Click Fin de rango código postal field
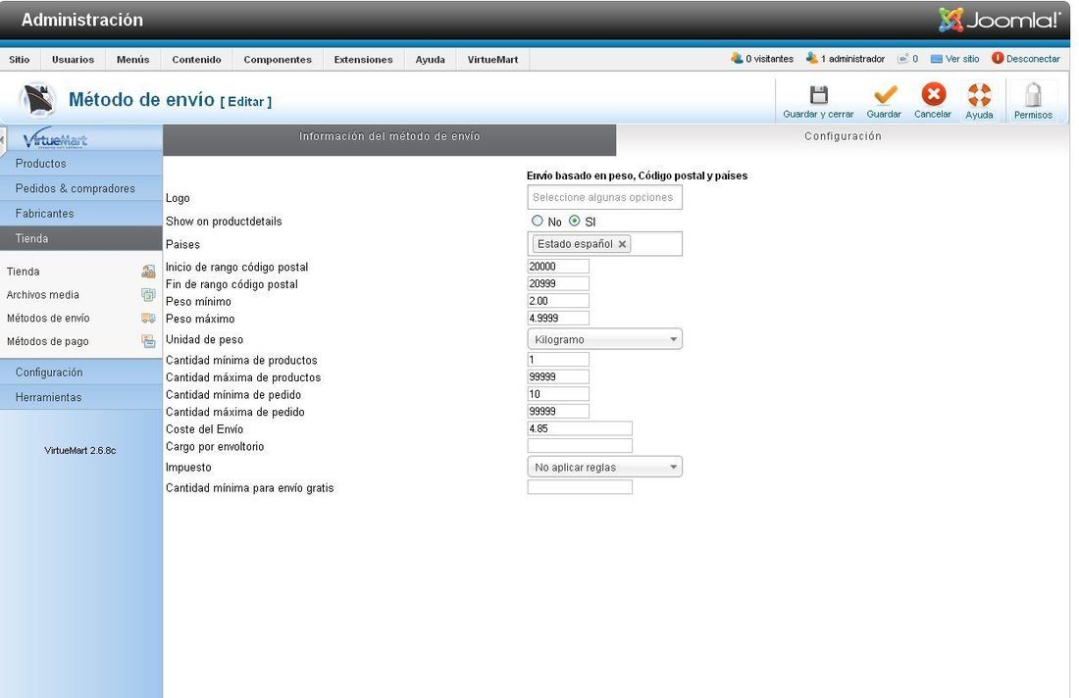1079x698 pixels. click(x=558, y=283)
